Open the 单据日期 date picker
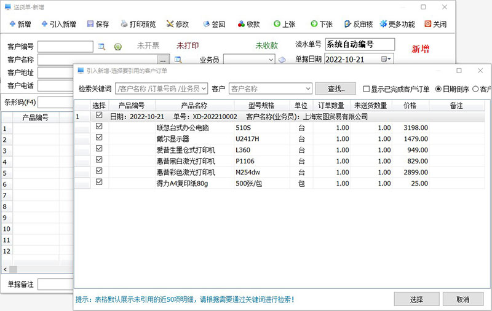This screenshot has width=492, height=311. pos(386,59)
